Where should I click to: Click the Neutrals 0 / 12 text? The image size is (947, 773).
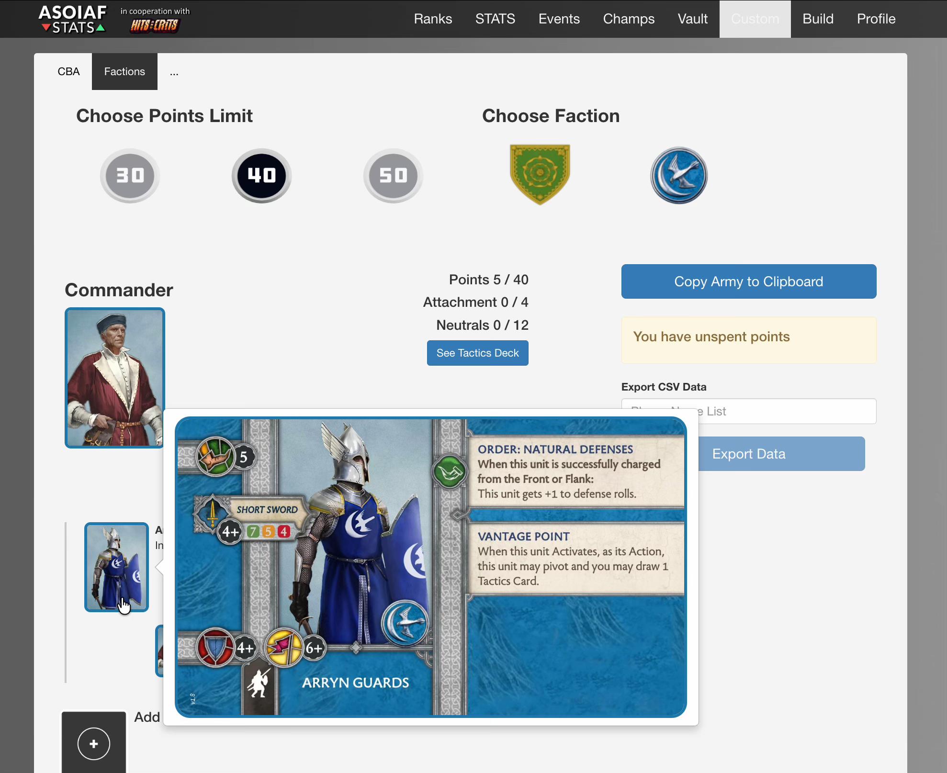coord(482,325)
